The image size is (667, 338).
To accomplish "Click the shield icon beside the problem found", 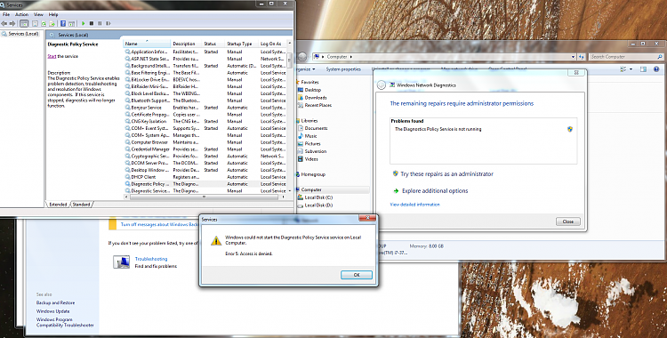I will point(570,129).
